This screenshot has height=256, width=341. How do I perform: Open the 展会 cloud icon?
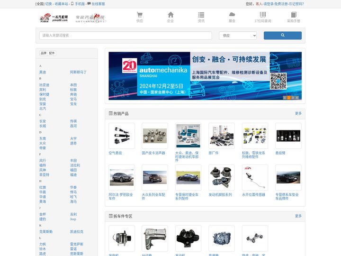point(232,15)
